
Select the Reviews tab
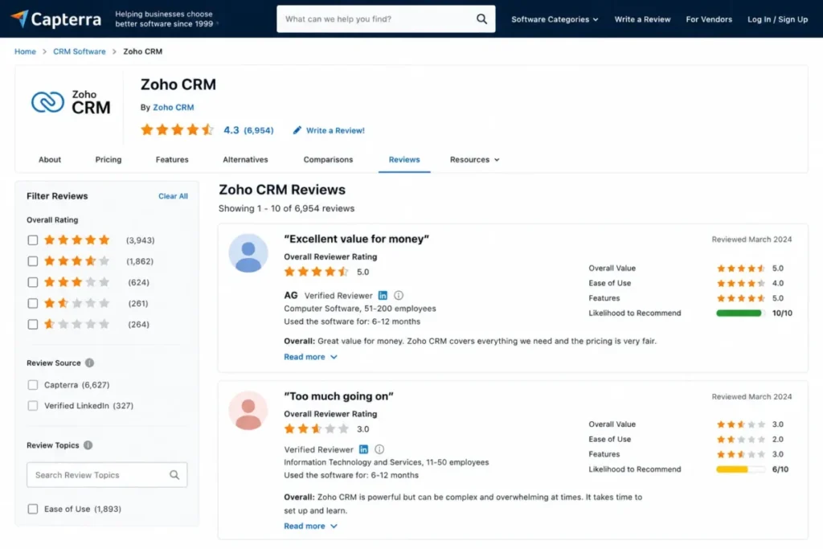404,160
